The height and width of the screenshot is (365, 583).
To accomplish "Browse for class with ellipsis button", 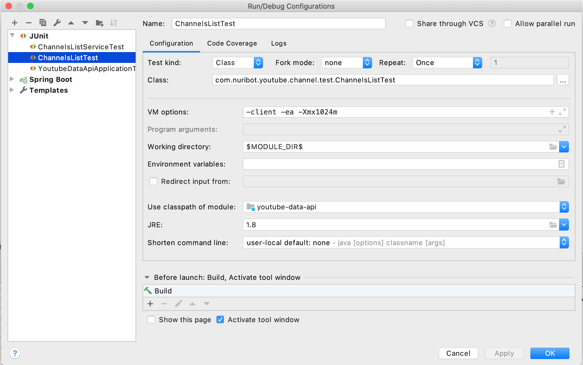I will [563, 80].
